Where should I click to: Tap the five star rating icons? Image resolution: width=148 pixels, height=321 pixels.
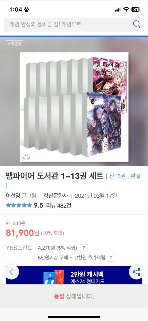coord(19,205)
